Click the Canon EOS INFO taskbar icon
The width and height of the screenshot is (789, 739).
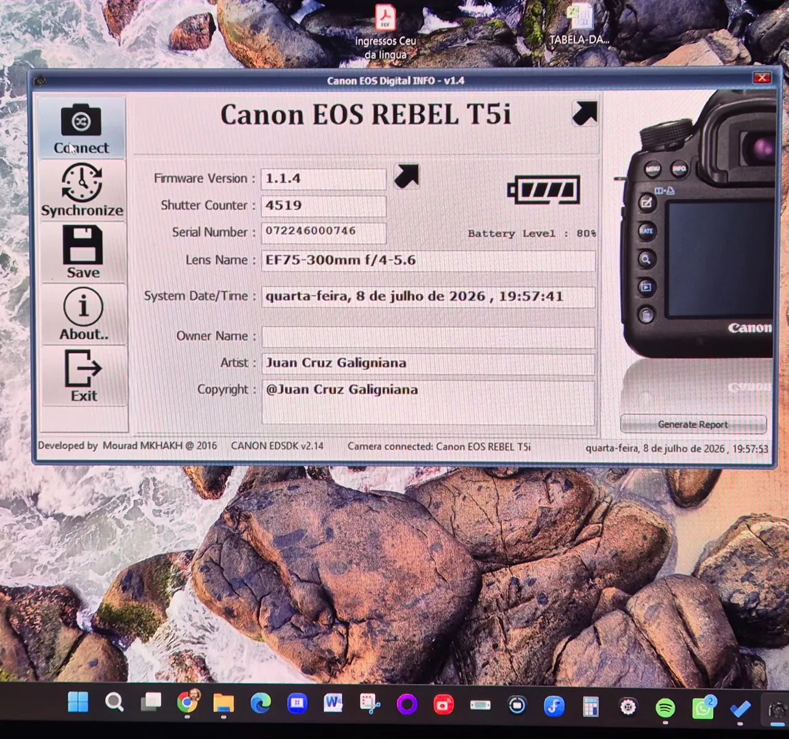777,710
